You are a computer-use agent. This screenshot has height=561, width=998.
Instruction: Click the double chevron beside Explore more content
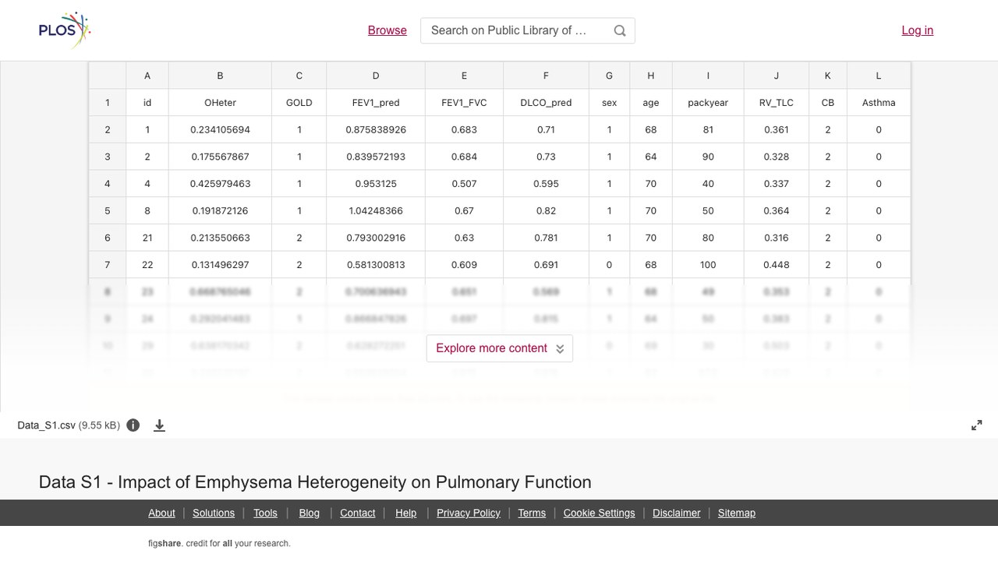point(560,349)
